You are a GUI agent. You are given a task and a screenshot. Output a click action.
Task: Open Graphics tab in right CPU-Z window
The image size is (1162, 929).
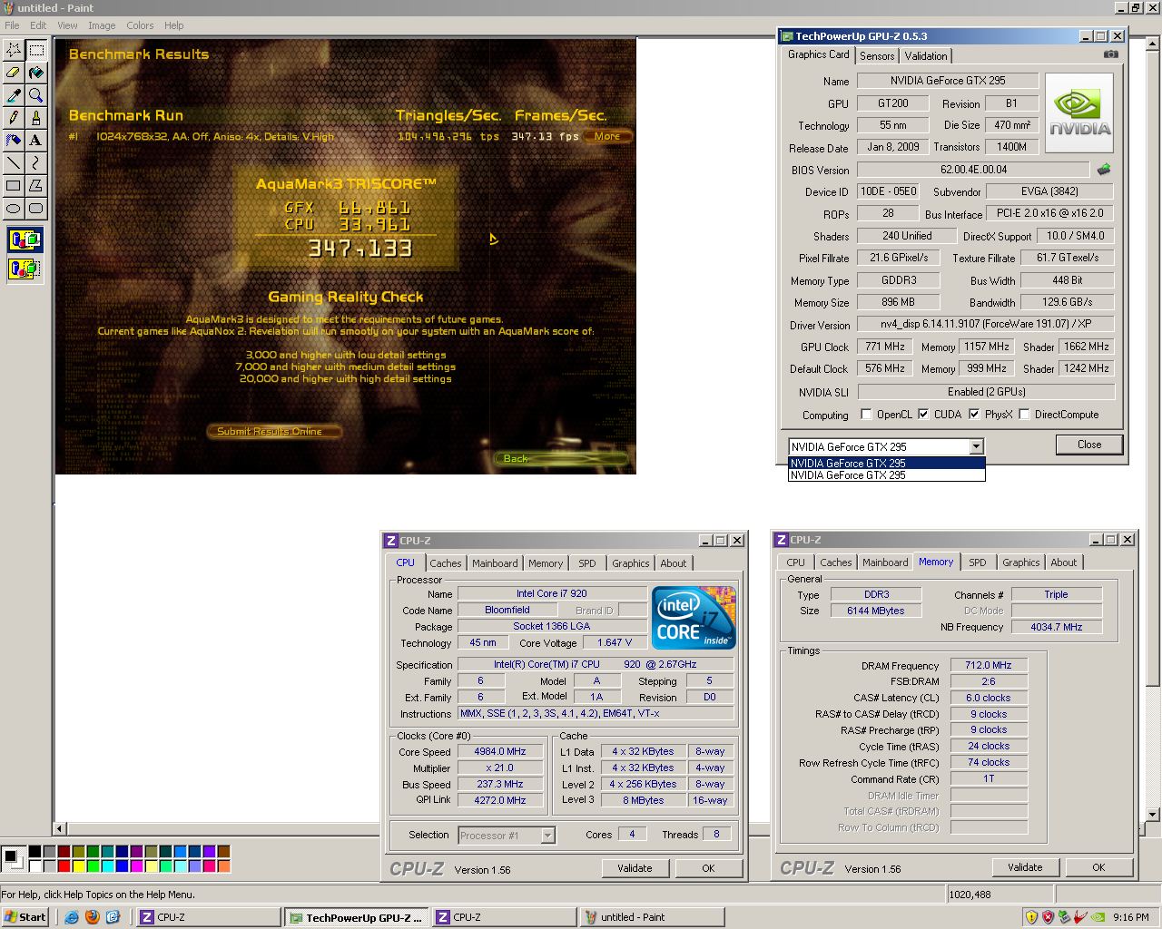point(1021,562)
